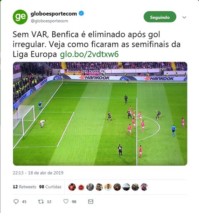
Task: Send tweet via envelope message icon
Action: 91,202
